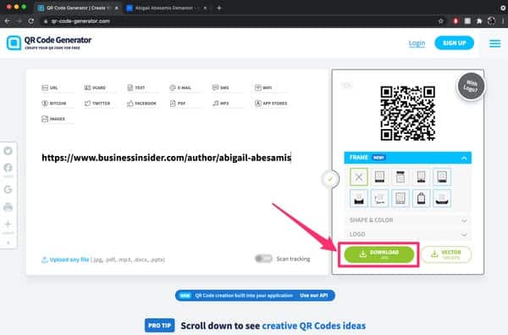Click the round checkmark generate button
Screen dimensions: 508x335
point(330,179)
